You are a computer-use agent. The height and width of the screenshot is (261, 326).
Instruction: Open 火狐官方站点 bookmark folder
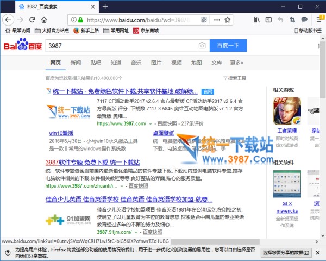pyautogui.click(x=52, y=30)
